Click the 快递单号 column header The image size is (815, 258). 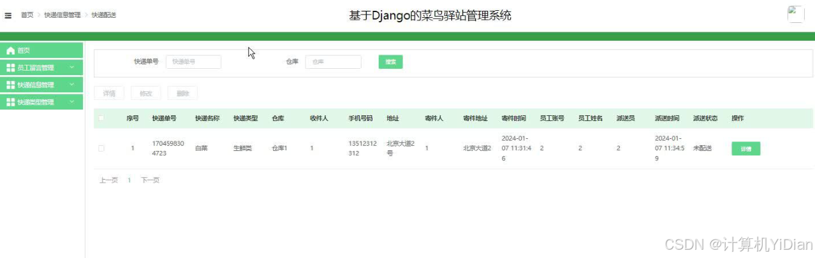coord(165,118)
